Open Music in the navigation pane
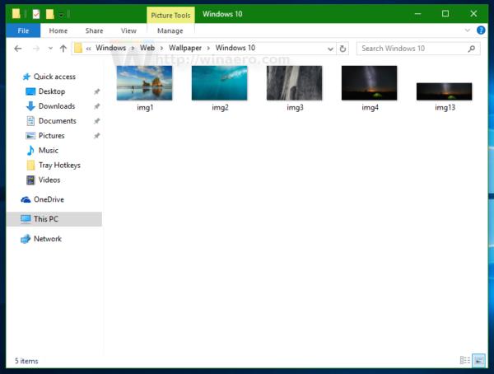 point(49,151)
